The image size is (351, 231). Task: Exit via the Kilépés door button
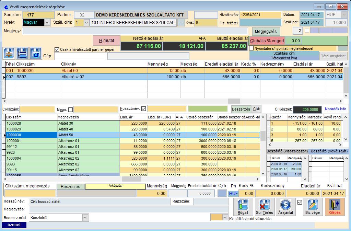(335, 207)
